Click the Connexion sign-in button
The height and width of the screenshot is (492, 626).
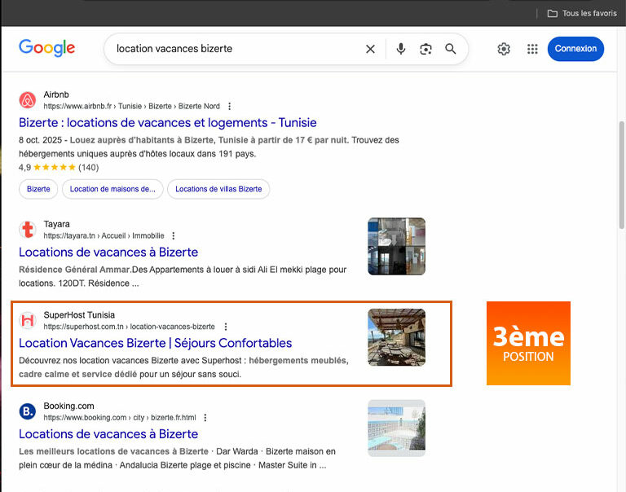[x=575, y=49]
